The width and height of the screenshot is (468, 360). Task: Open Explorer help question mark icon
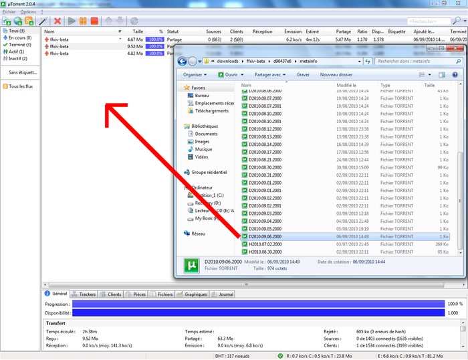[455, 75]
